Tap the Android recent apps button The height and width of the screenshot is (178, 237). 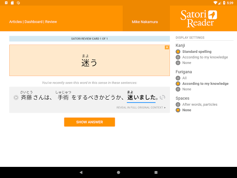(x=156, y=172)
